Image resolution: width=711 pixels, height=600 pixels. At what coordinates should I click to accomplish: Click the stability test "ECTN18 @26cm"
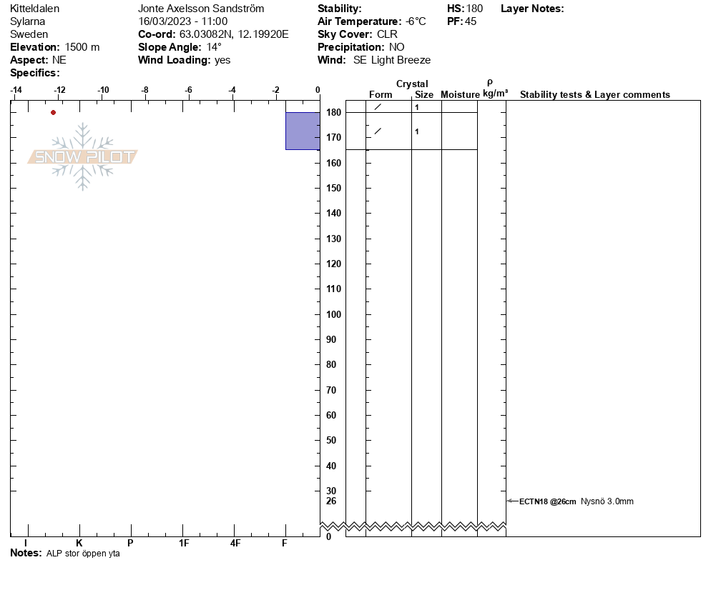point(548,501)
